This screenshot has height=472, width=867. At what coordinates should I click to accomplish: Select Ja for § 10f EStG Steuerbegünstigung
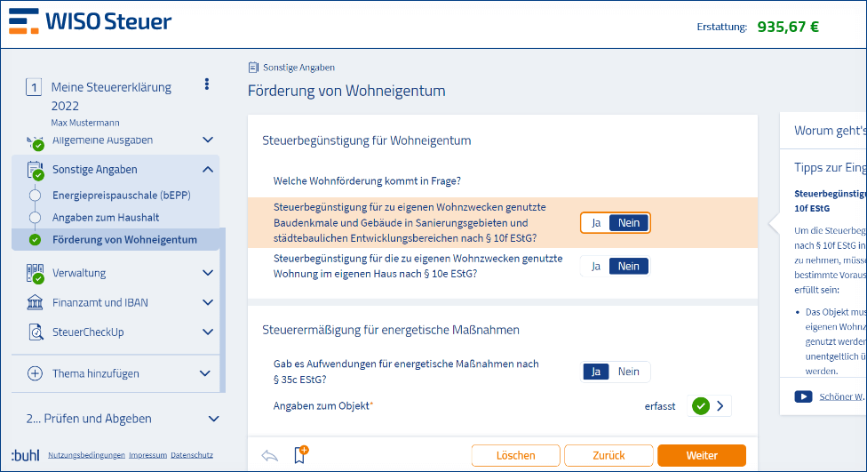point(596,223)
